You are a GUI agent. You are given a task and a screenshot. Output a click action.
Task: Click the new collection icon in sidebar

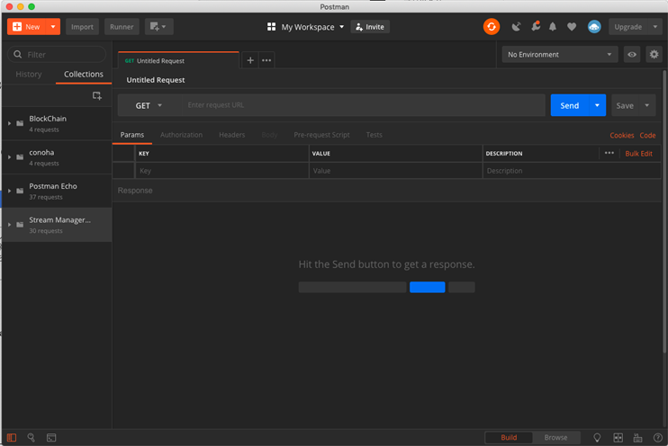pyautogui.click(x=97, y=95)
